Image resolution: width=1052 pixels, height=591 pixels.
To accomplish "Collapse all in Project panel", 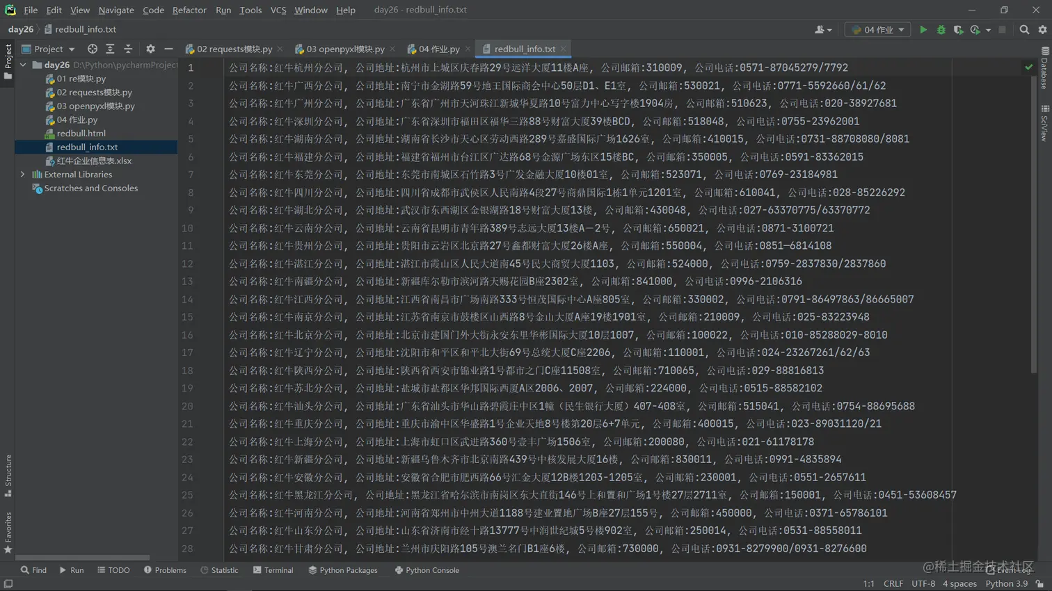I will [128, 49].
